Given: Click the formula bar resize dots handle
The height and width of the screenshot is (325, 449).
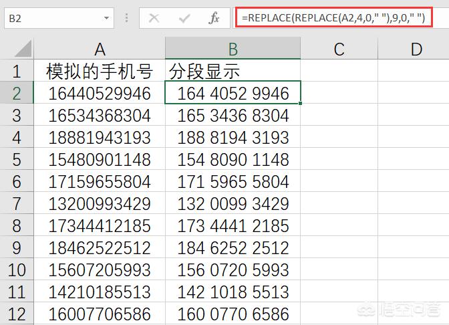Looking at the screenshot, I should 126,18.
